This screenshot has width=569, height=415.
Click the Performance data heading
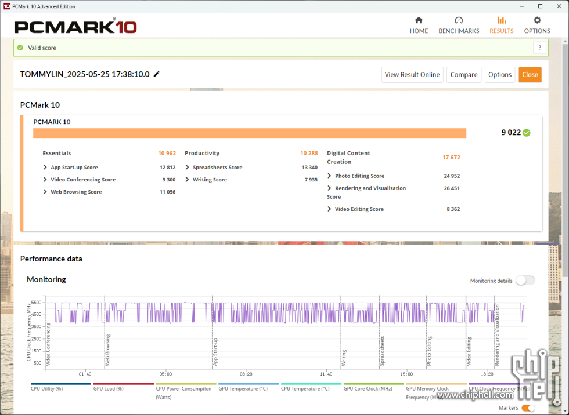pyautogui.click(x=51, y=259)
